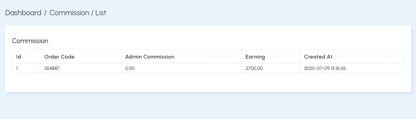This screenshot has height=119, width=416.
Task: Click the 0.00 admin commission value
Action: (130, 68)
